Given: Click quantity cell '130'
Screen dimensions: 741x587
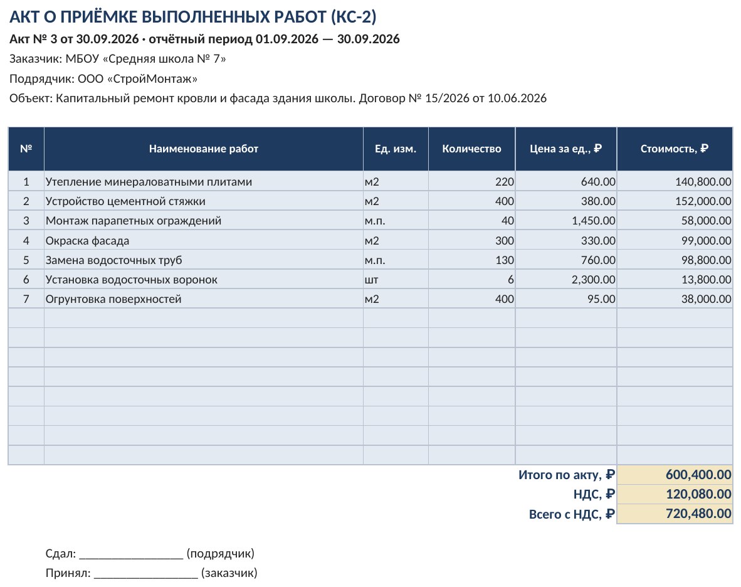Looking at the screenshot, I should coord(471,260).
